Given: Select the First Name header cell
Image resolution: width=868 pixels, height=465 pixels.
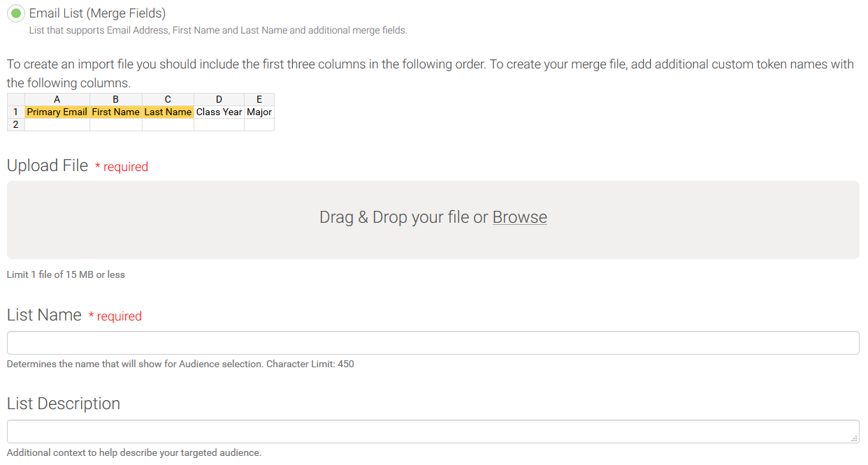Looking at the screenshot, I should coord(116,112).
